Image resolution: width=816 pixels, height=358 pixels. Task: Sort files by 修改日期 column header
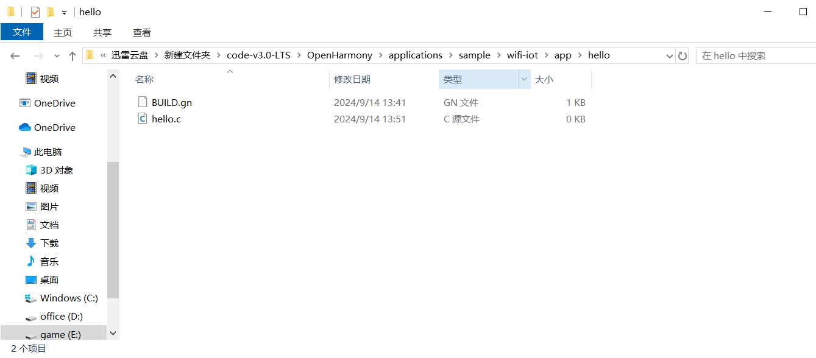pos(352,79)
